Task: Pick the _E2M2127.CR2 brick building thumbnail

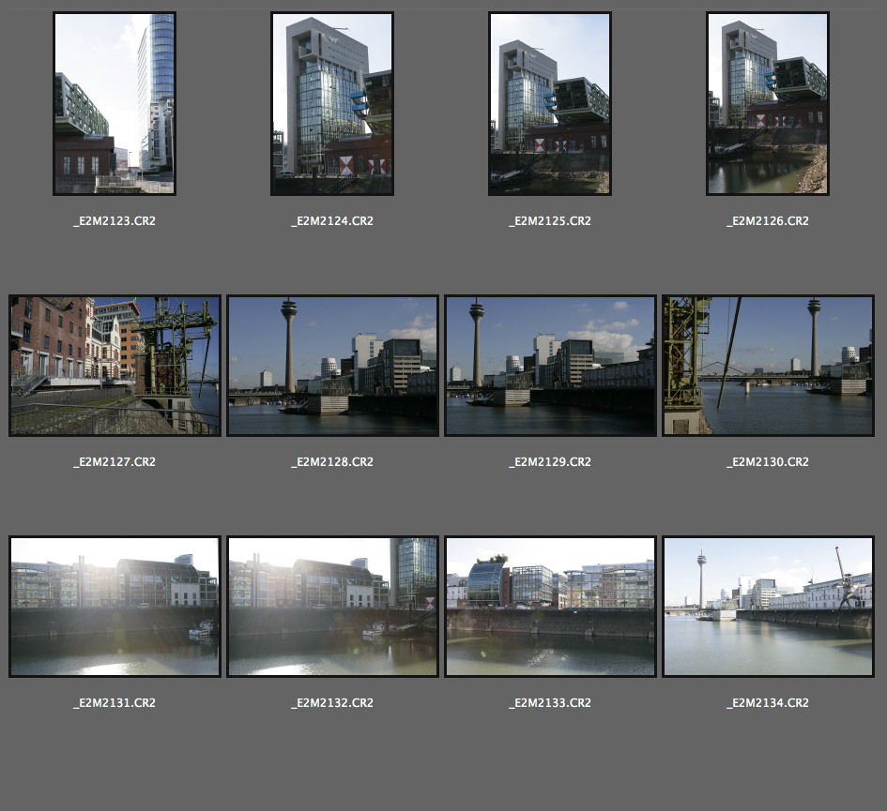Action: tap(115, 366)
